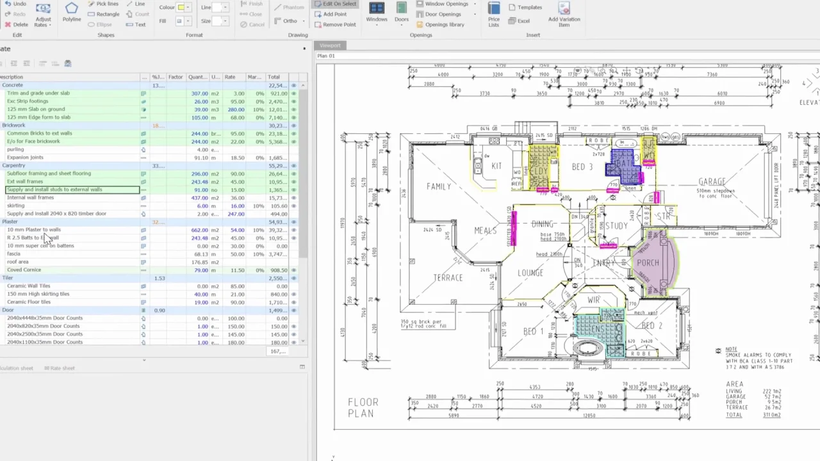Click the Cancel drawing button
Screen dimensions: 820x461
click(x=252, y=24)
